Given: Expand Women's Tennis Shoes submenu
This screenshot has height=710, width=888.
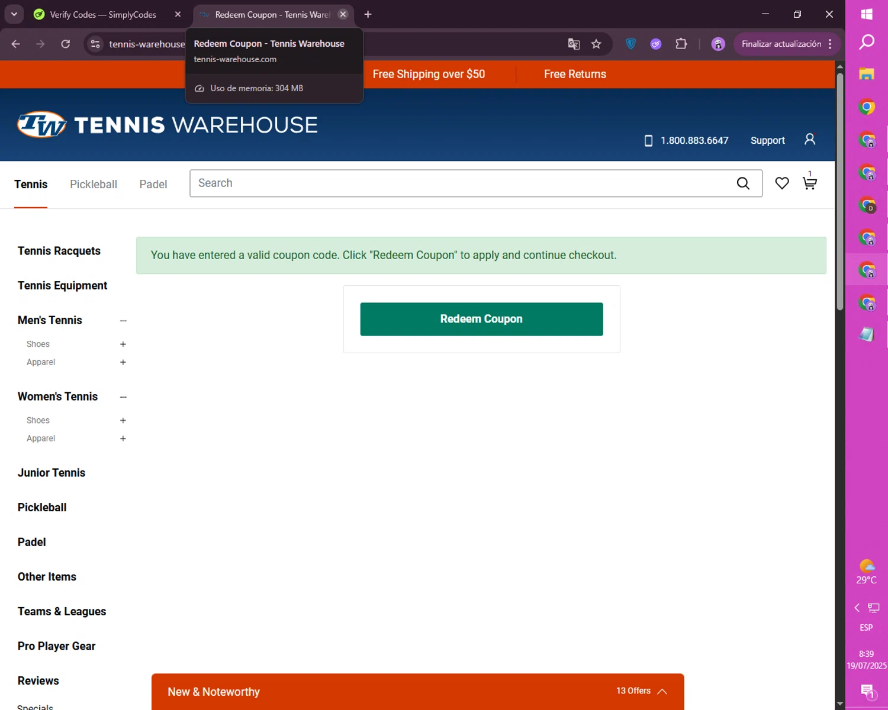Looking at the screenshot, I should point(123,421).
